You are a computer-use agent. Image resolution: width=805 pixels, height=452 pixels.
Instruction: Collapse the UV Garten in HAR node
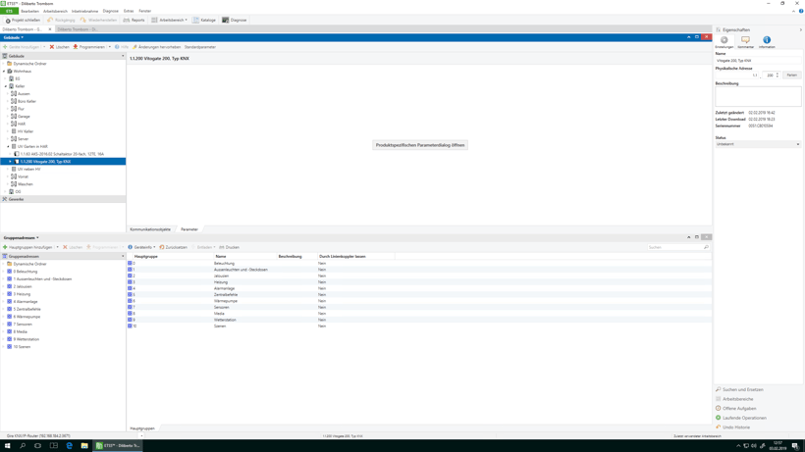[x=8, y=146]
